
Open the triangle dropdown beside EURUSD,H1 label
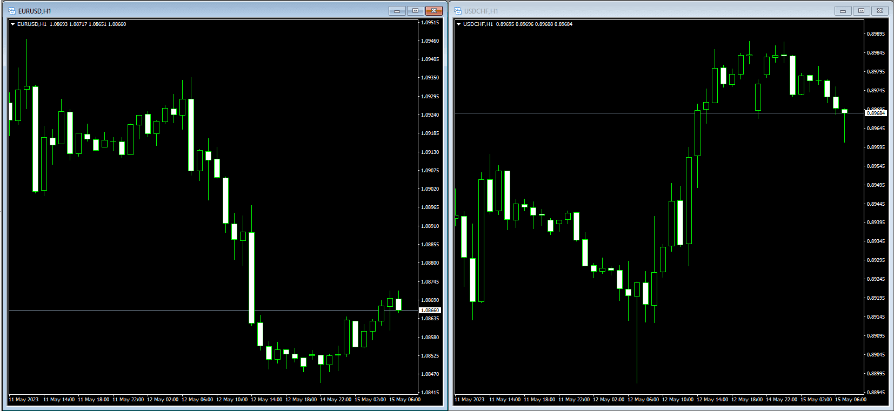[12, 24]
